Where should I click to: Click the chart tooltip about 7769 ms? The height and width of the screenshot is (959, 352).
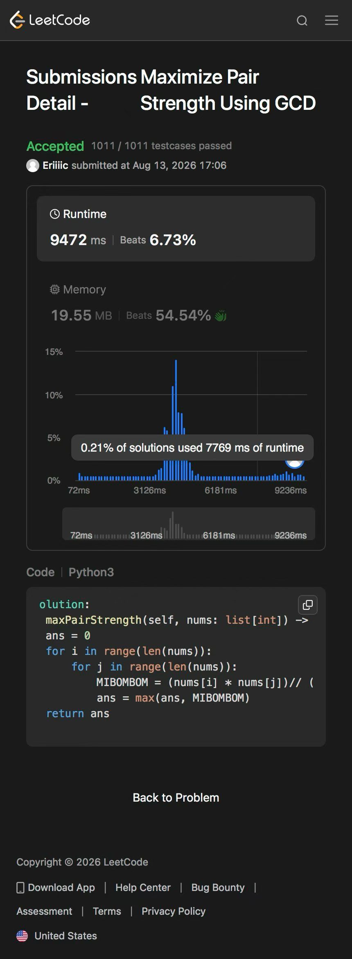(192, 448)
